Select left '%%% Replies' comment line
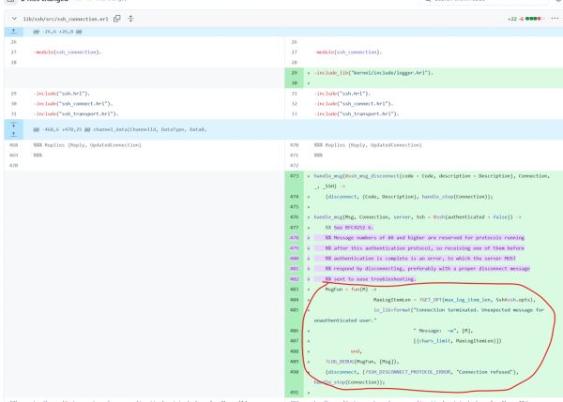The height and width of the screenshot is (402, 563). (x=87, y=145)
